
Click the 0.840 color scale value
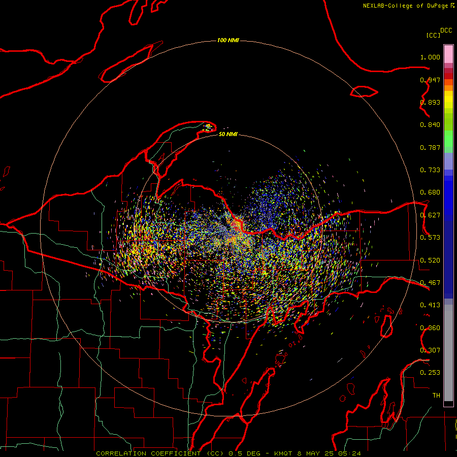(x=430, y=125)
